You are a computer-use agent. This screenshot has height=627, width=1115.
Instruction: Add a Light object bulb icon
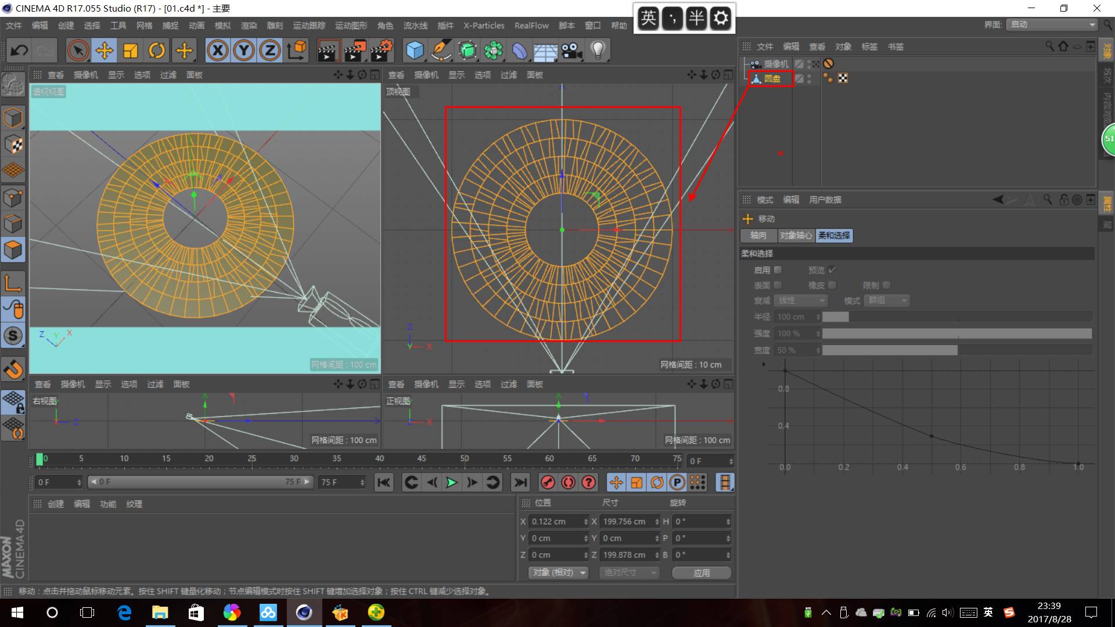(598, 51)
